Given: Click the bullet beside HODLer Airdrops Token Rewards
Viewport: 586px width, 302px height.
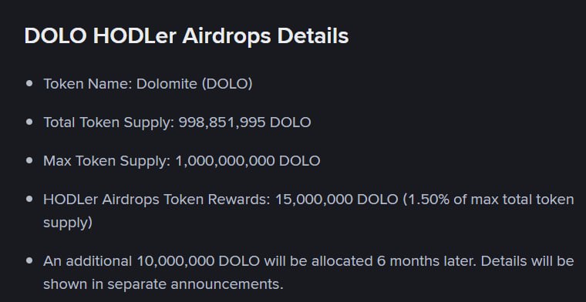Looking at the screenshot, I should click(x=29, y=199).
